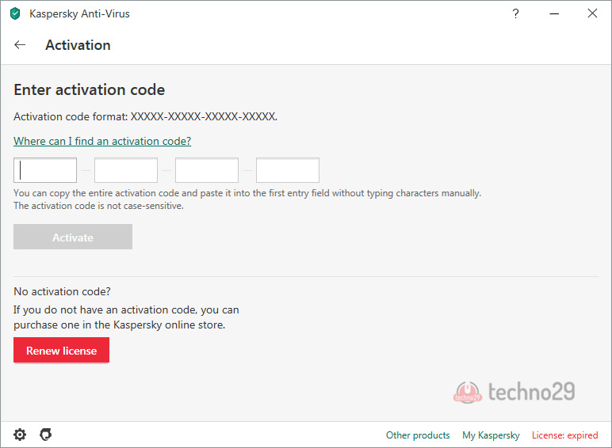Close the Kaspersky Anti-Virus window
This screenshot has width=612, height=448.
[x=592, y=13]
